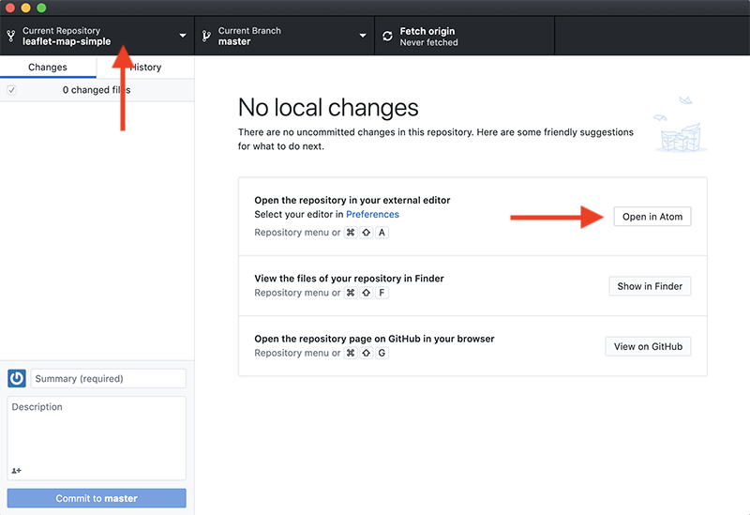Click the "leaflet-map-simple" repository name

click(67, 41)
